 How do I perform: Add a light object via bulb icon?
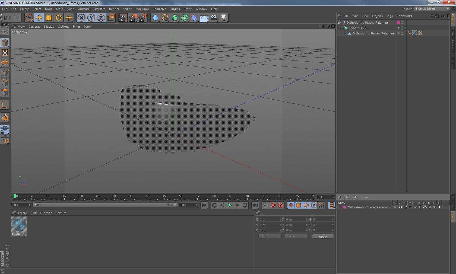click(x=223, y=18)
